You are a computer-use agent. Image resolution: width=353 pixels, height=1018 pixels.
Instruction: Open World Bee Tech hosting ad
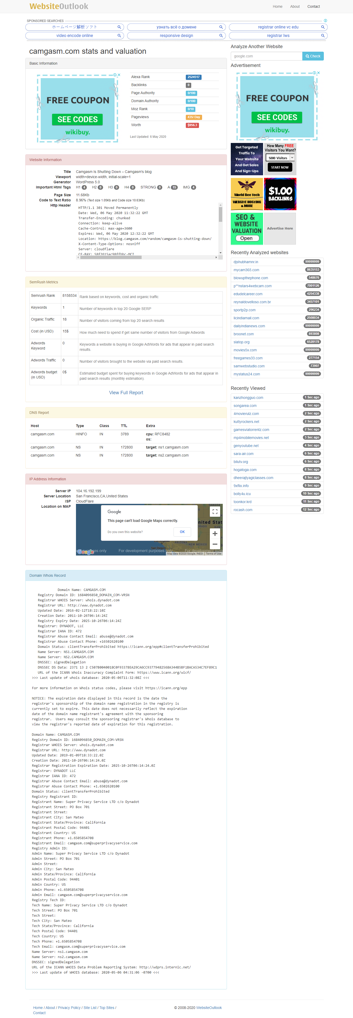[247, 194]
